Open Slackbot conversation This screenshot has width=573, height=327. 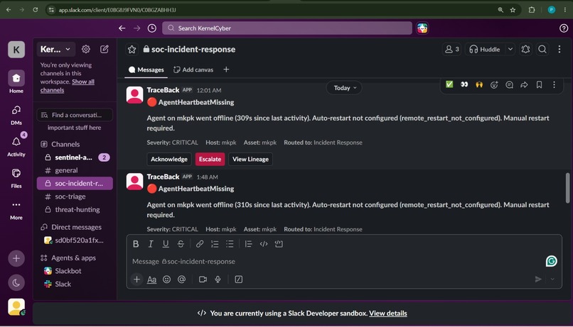tap(75, 271)
